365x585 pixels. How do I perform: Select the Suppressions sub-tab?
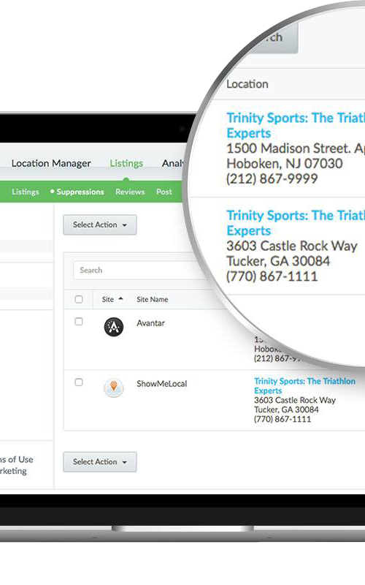click(x=80, y=192)
